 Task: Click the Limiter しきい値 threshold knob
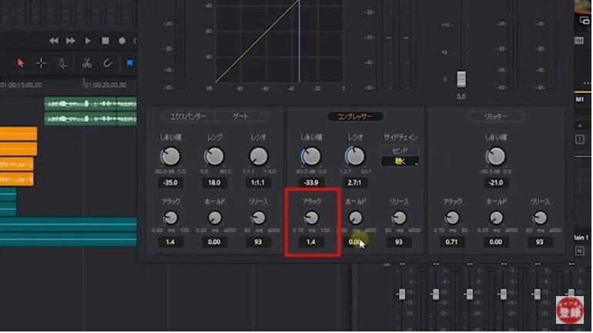pos(496,156)
